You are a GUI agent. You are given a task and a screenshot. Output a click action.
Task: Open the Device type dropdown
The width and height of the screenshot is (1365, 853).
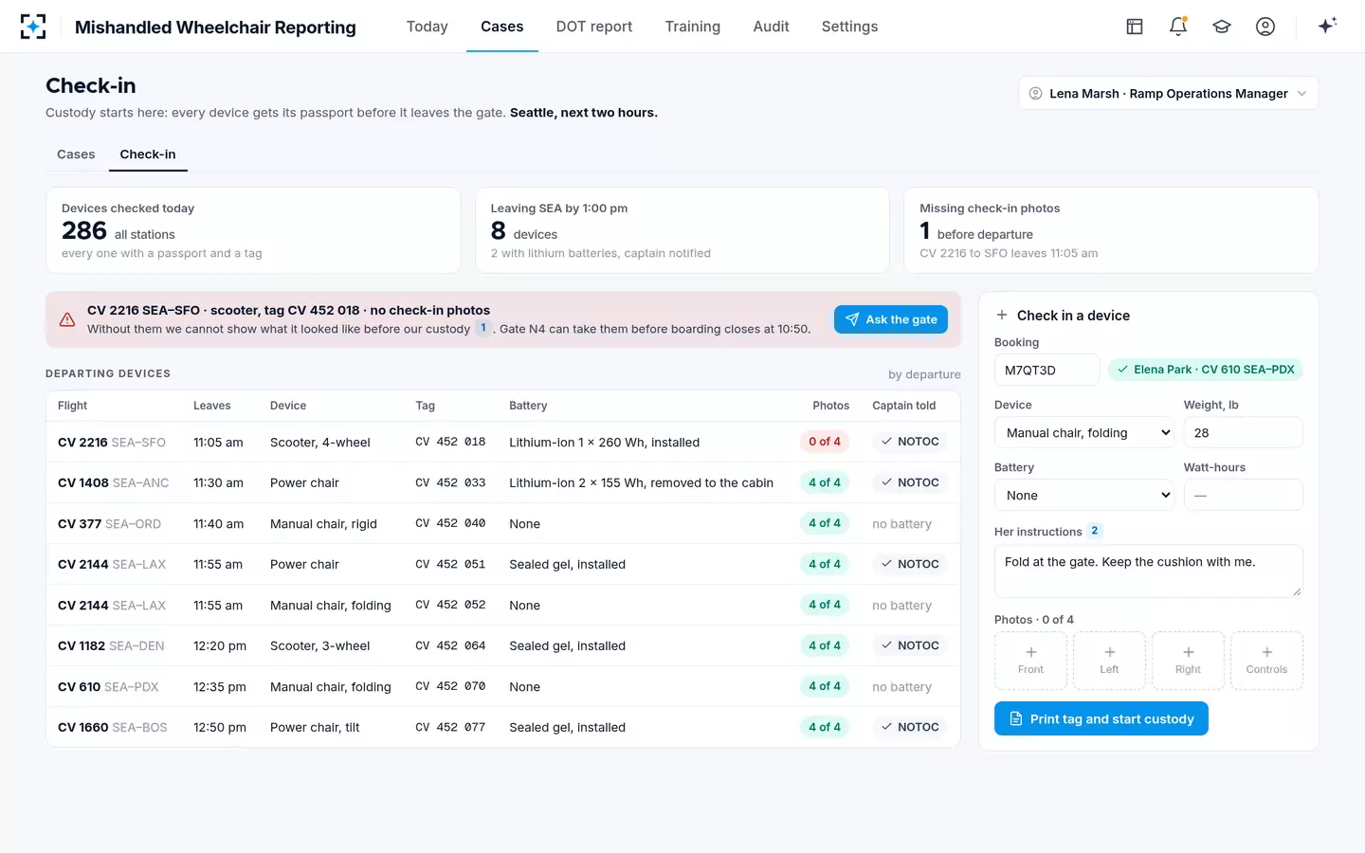click(x=1085, y=433)
